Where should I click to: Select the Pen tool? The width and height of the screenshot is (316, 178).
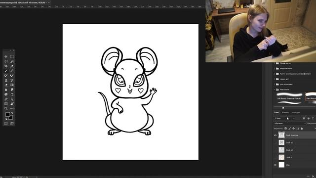click(6, 99)
